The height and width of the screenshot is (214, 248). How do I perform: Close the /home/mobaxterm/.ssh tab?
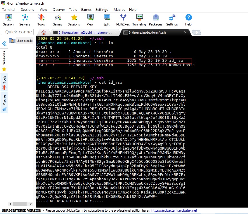coord(185,32)
